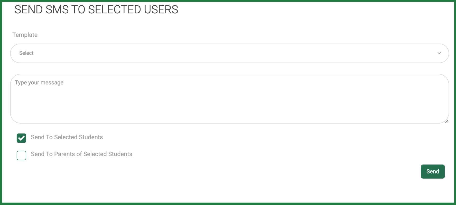Click the green checkmark icon
456x205 pixels.
tap(21, 138)
